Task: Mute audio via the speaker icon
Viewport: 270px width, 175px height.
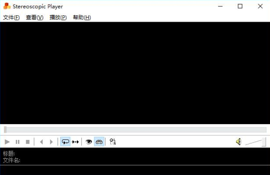Action: [238, 142]
